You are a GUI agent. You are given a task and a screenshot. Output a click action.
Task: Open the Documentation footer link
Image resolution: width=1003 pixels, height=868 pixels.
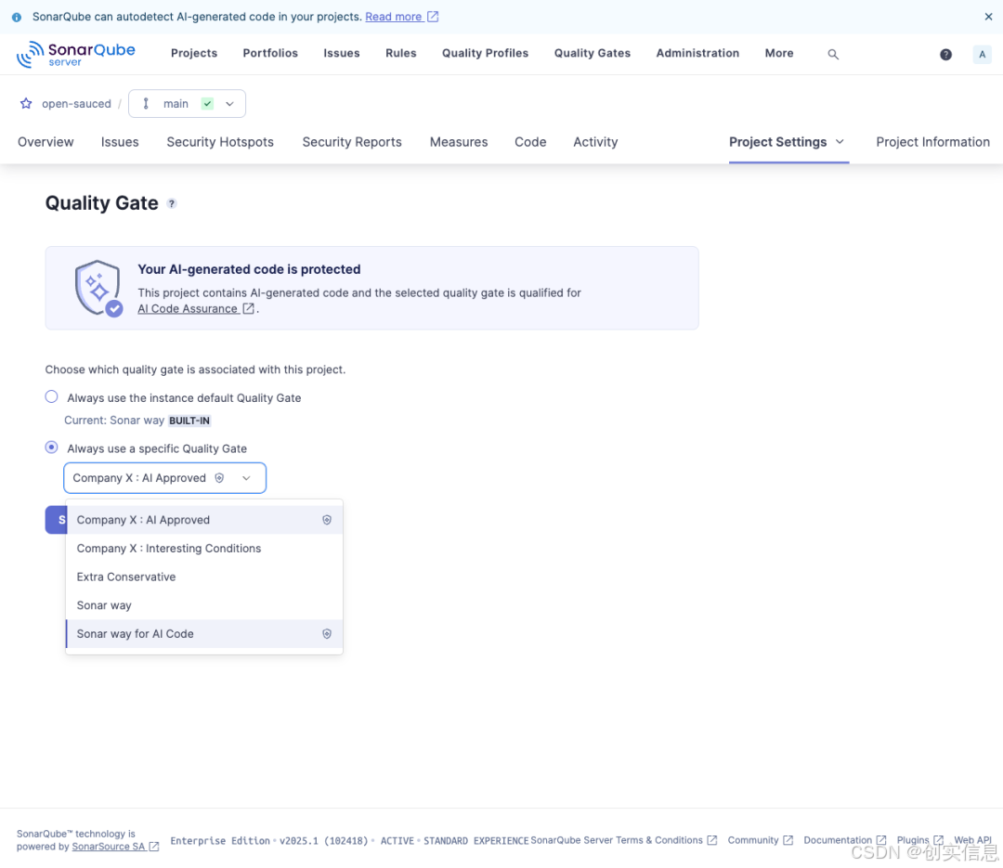click(838, 840)
